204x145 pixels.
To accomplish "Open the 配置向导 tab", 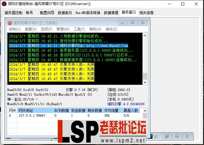I will (x=47, y=13).
